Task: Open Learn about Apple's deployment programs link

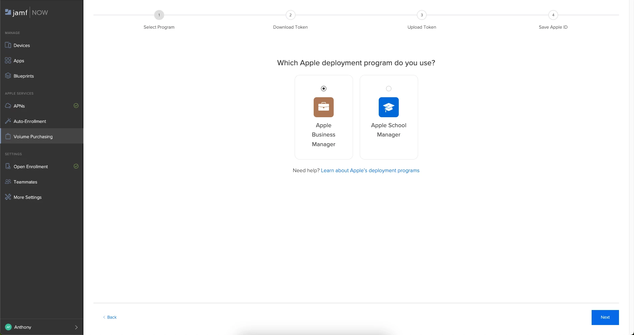Action: [x=370, y=170]
